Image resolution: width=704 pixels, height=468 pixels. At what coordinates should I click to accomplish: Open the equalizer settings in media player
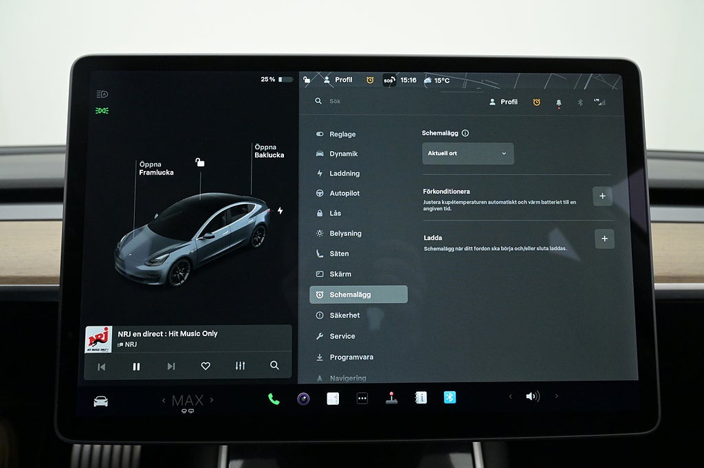(240, 366)
